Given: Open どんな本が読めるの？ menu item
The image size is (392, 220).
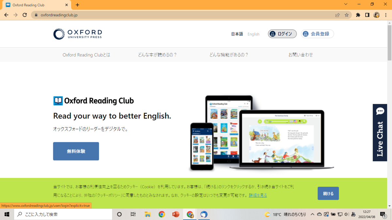Looking at the screenshot, I should 157,55.
